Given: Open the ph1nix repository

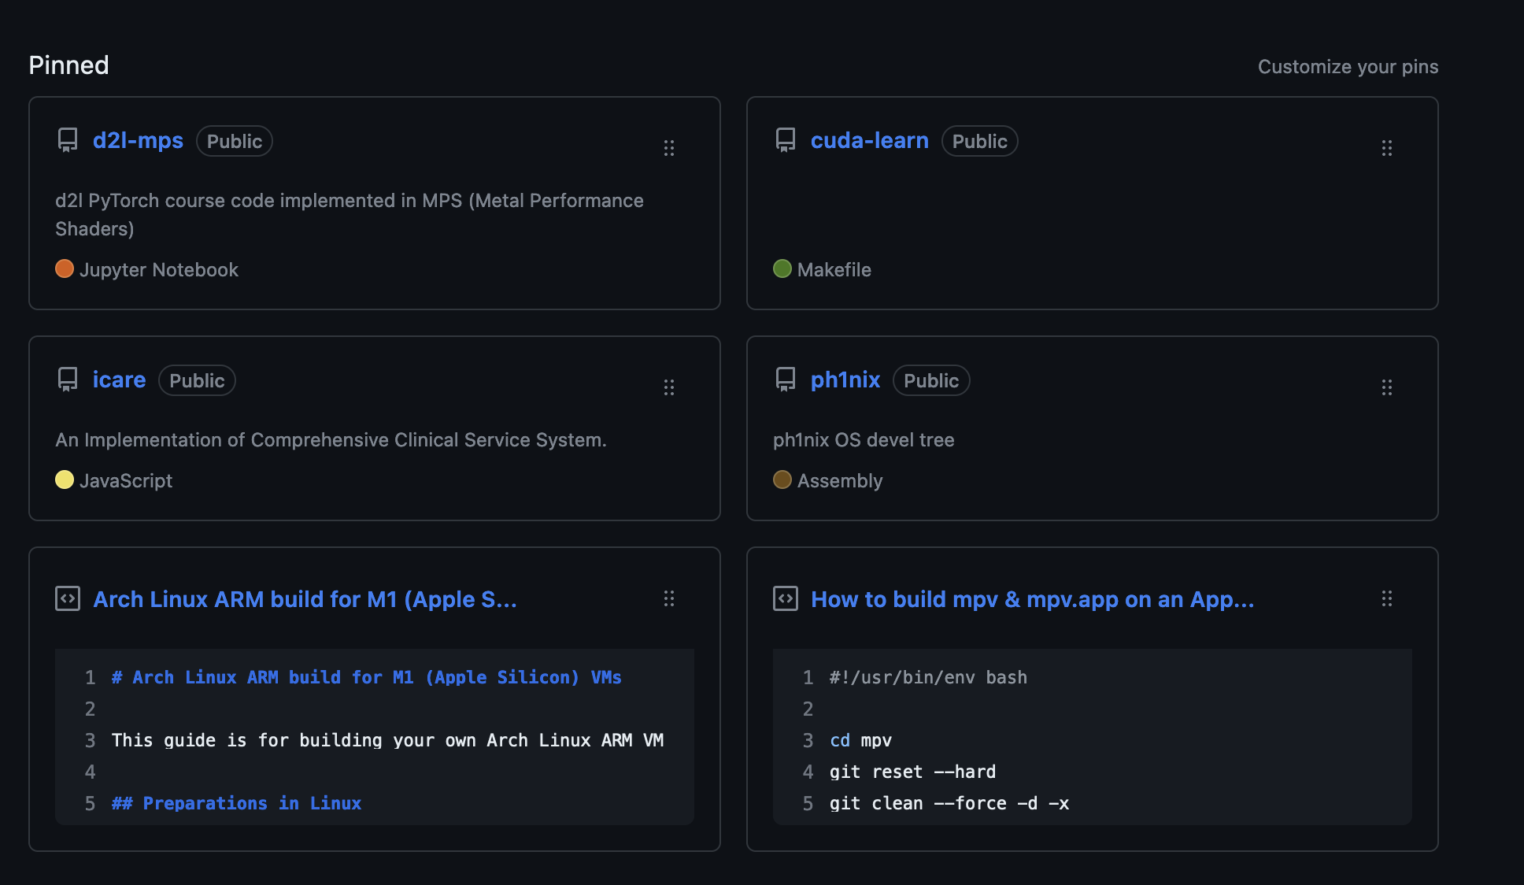Looking at the screenshot, I should pyautogui.click(x=845, y=380).
